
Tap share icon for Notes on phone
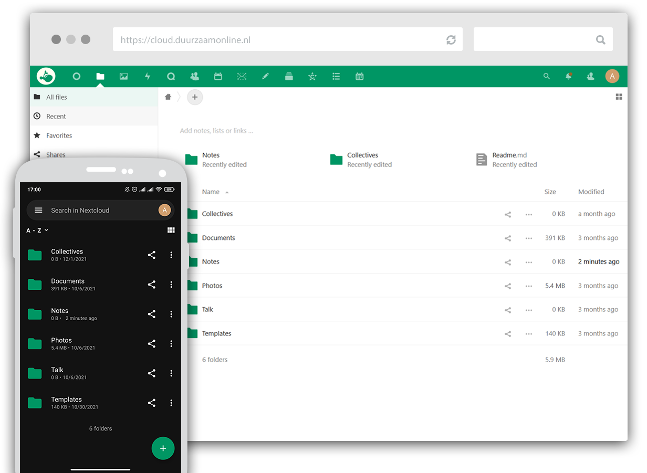pos(151,314)
